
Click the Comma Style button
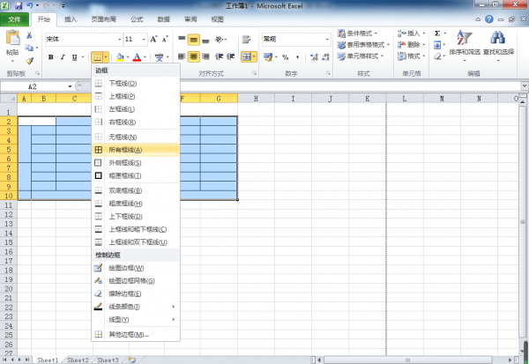(x=297, y=57)
